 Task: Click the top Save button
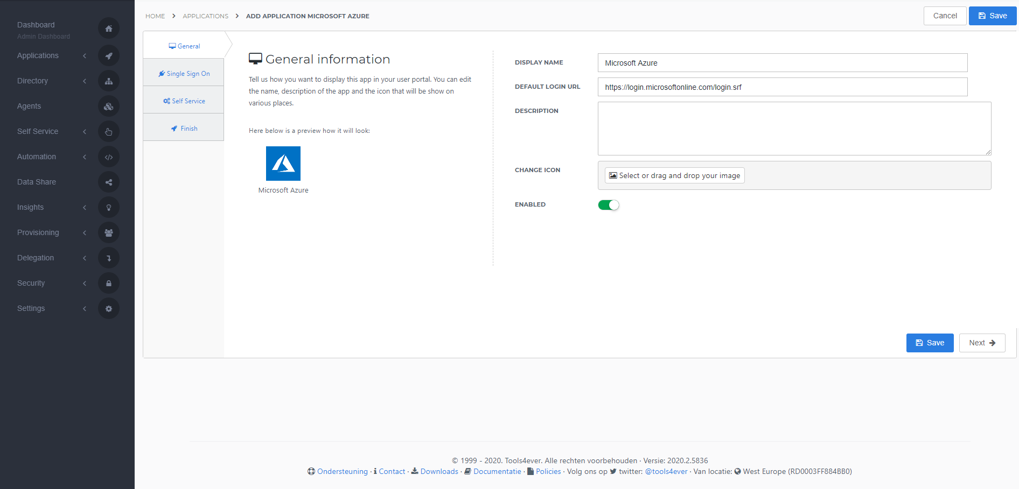pyautogui.click(x=993, y=16)
